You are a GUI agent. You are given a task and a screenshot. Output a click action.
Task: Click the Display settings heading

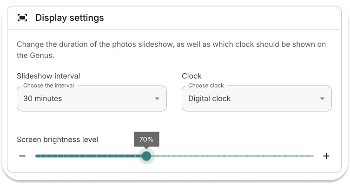70,18
